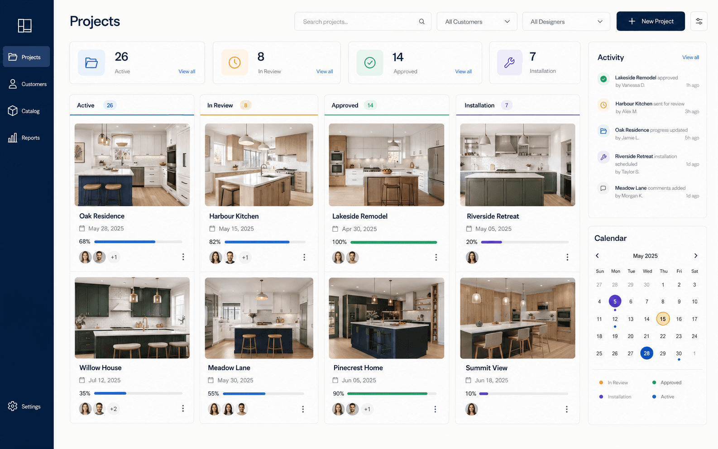Select May 28 on the calendar

click(x=646, y=353)
